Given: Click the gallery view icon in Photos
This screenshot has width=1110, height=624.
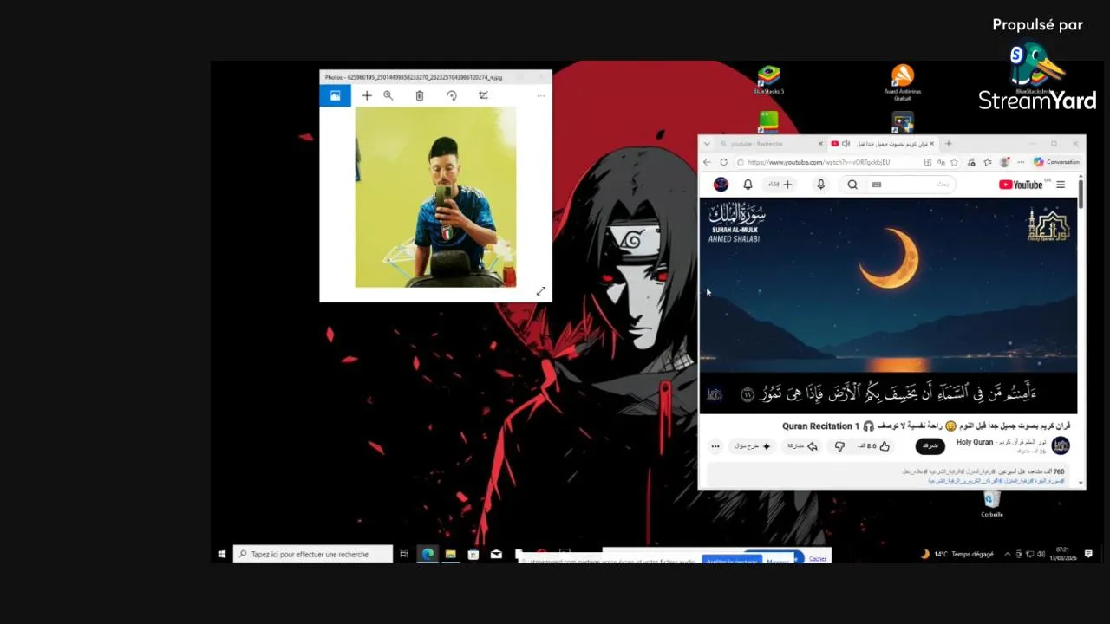Looking at the screenshot, I should [335, 95].
